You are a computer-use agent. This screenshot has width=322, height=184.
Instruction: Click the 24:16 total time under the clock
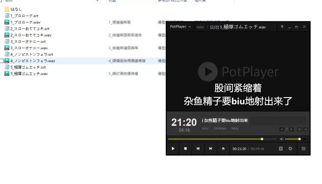point(184,130)
